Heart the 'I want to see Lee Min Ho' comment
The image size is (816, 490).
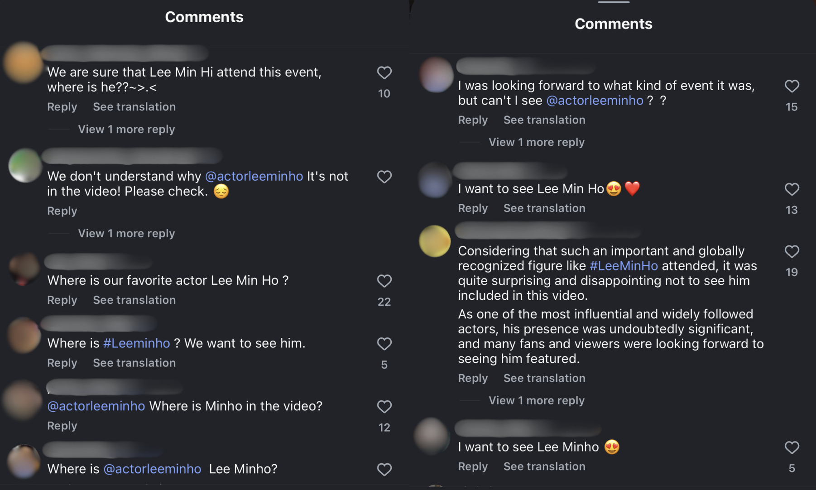pos(792,189)
